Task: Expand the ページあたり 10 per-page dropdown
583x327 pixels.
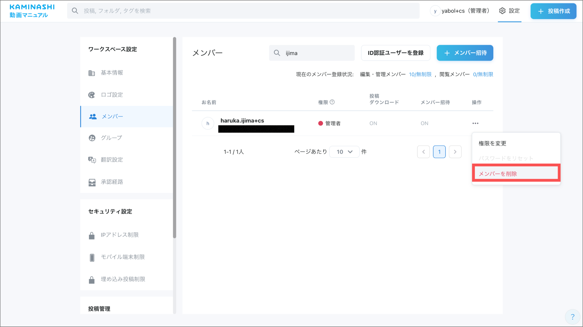Action: coord(344,152)
